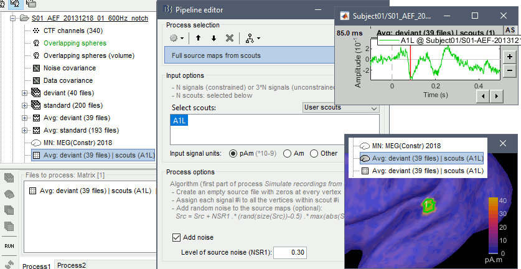Move selected process down with arrow

coord(214,38)
